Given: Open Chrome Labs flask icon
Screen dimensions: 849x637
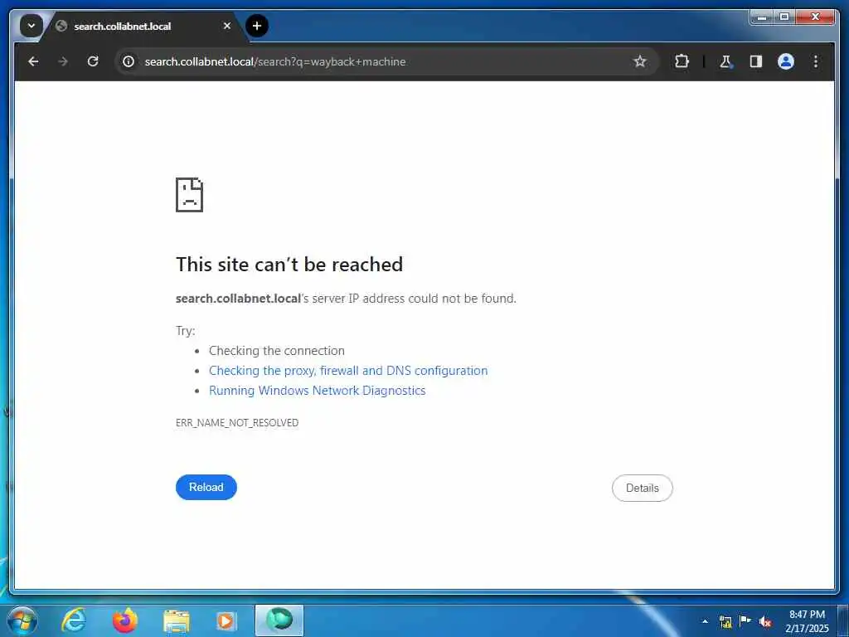Looking at the screenshot, I should tap(725, 61).
